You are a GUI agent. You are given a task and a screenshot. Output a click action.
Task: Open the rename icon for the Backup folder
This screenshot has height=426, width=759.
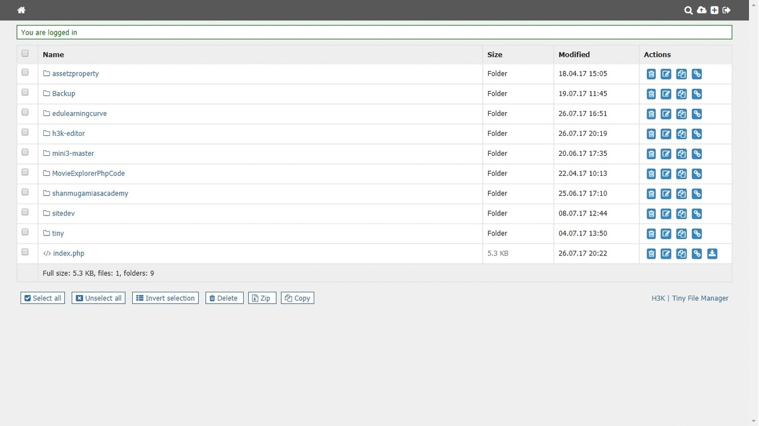pyautogui.click(x=666, y=93)
